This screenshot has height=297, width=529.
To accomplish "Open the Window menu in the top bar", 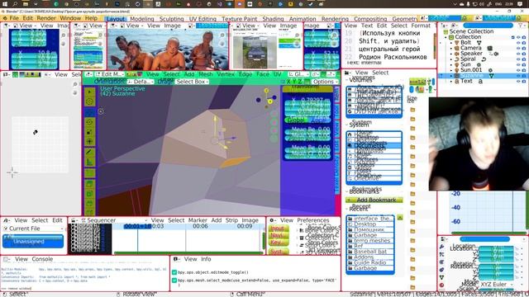I will click(x=70, y=18).
